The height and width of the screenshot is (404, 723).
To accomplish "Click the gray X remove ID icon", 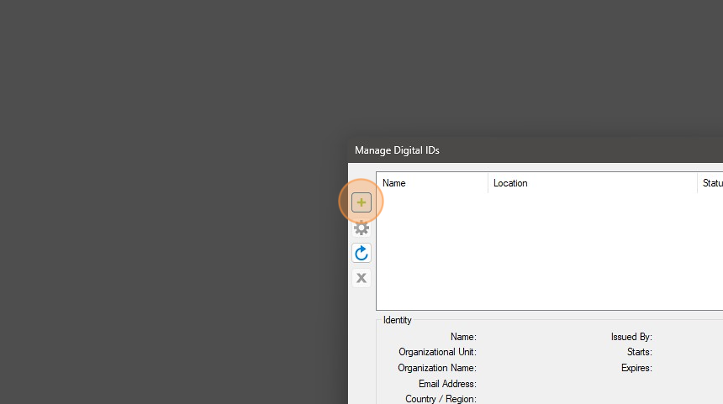I will click(361, 278).
